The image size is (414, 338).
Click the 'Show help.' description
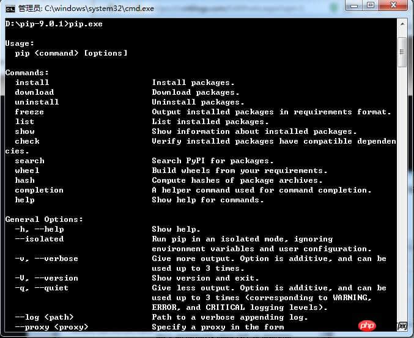176,229
